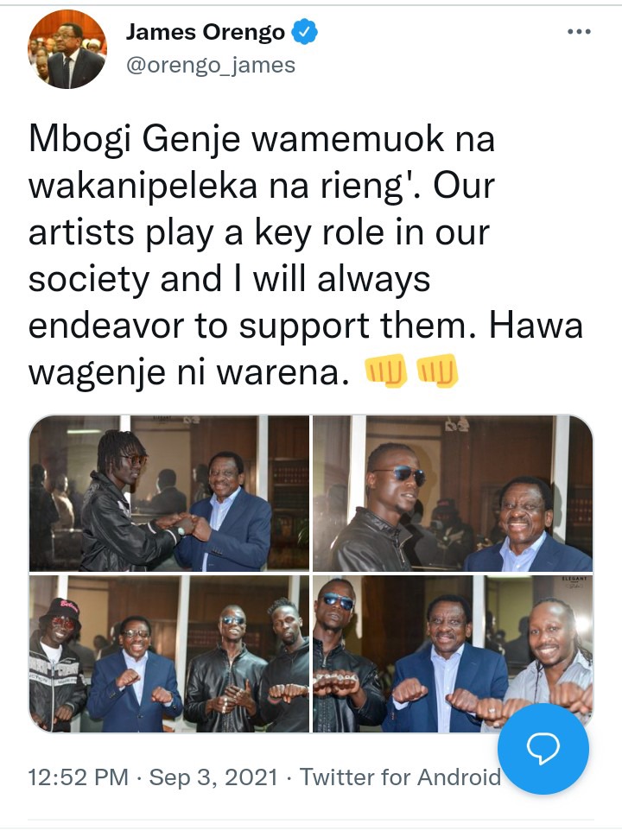Click the 12:52 PM timestamp
622x837 pixels.
coord(78,777)
